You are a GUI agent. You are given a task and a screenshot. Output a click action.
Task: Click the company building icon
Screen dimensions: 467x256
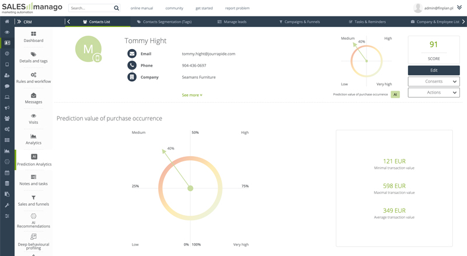[132, 77]
